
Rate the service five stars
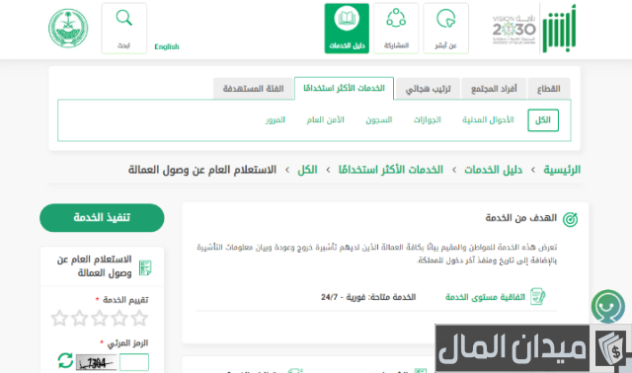coord(59,318)
